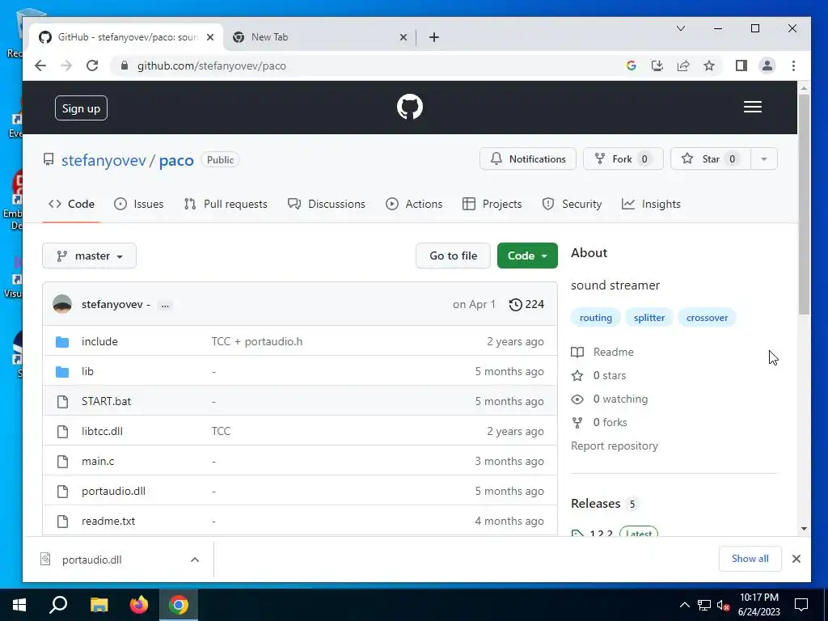Open the Chrome side panel icon
This screenshot has height=621, width=828.
[x=741, y=65]
